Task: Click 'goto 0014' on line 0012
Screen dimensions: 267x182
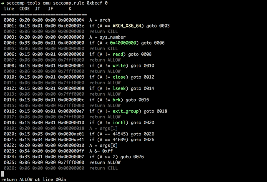Action: pos(142,88)
